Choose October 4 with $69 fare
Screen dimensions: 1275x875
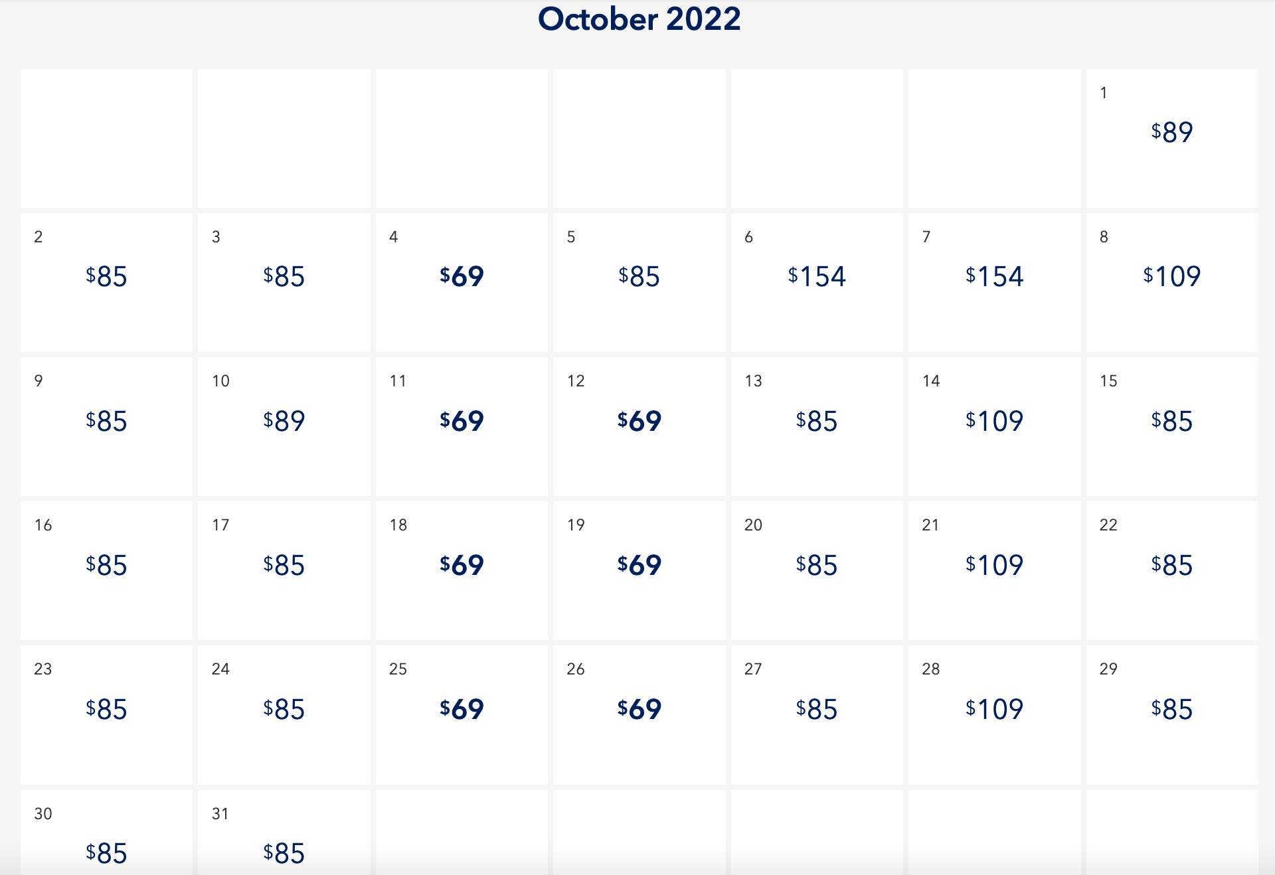(462, 276)
